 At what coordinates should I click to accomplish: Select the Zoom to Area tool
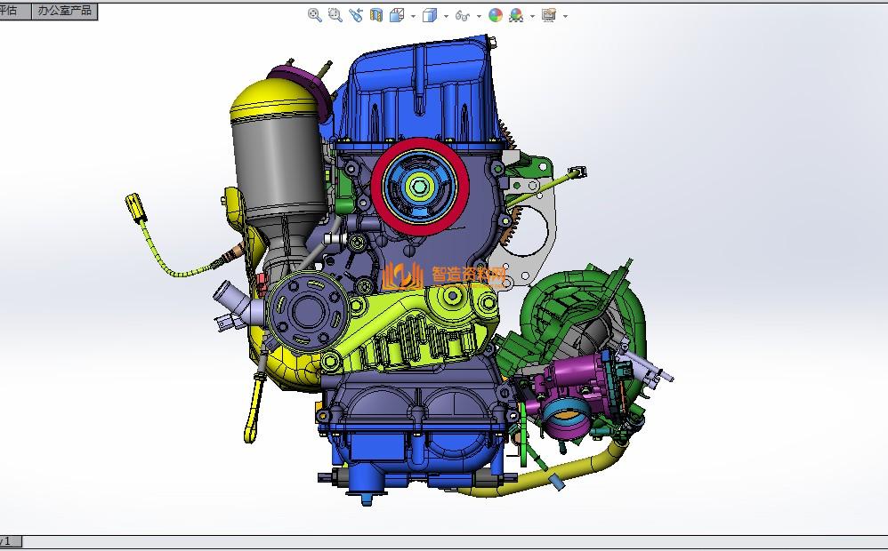click(x=335, y=15)
